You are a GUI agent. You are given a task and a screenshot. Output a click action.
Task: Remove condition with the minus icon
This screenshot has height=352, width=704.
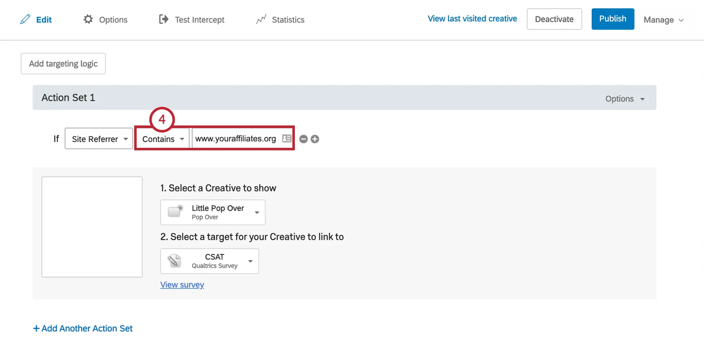coord(304,139)
